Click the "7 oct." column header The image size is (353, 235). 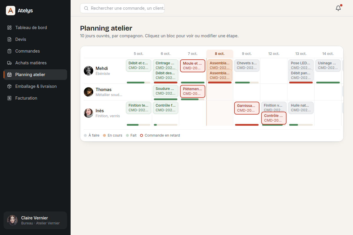coord(193,54)
